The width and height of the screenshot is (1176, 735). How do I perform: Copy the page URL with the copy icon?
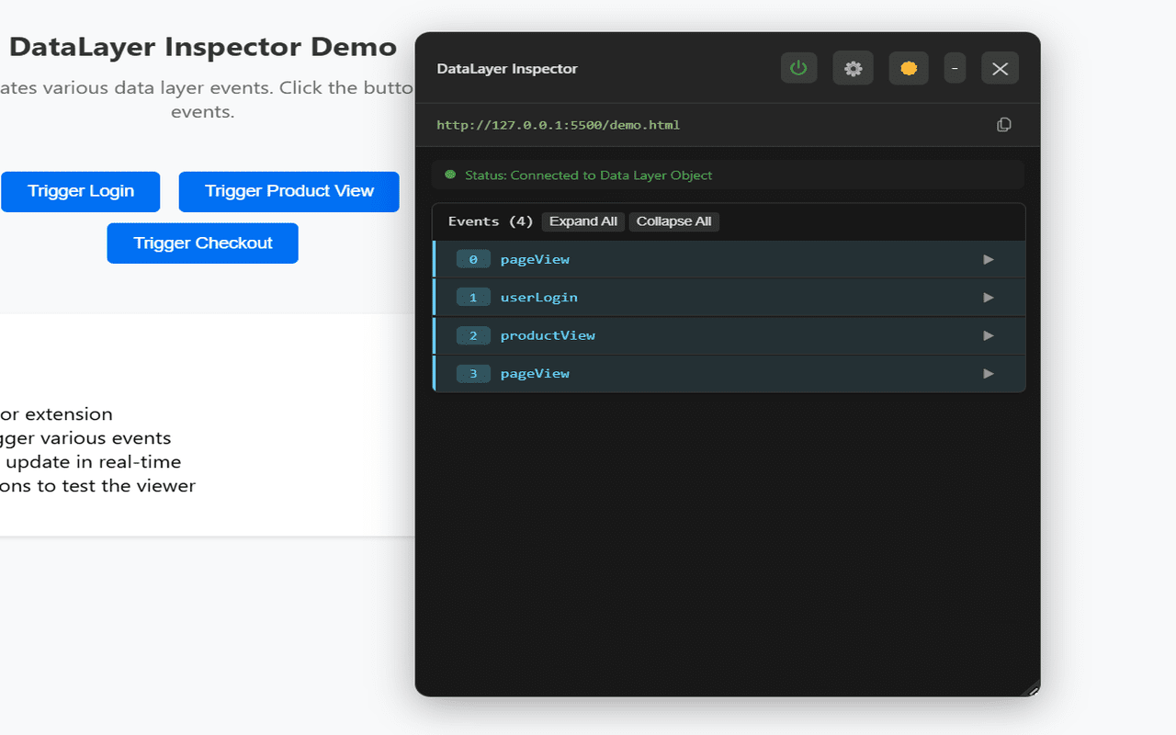click(1003, 124)
